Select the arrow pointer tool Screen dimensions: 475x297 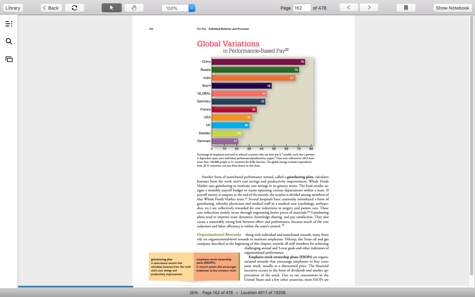(112, 8)
